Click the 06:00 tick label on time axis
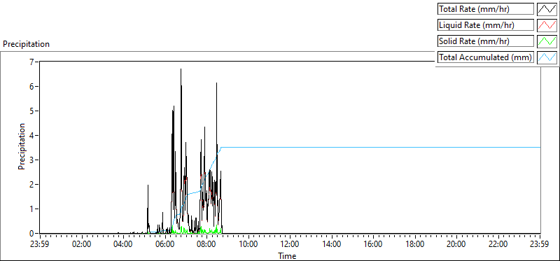The width and height of the screenshot is (560, 261). coord(165,245)
